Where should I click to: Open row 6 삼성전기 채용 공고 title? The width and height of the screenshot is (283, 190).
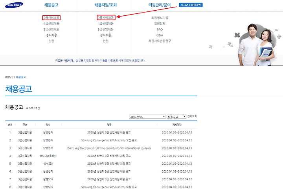pos(109,171)
